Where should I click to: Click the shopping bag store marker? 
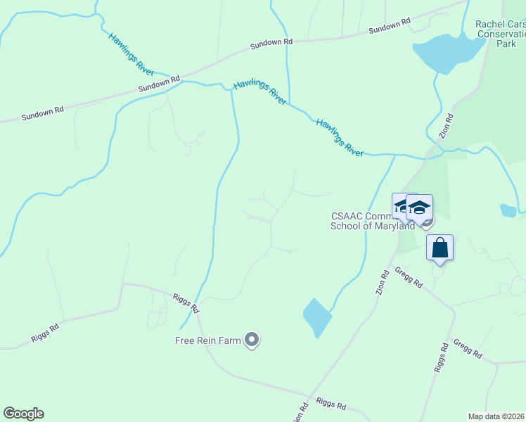(x=440, y=248)
